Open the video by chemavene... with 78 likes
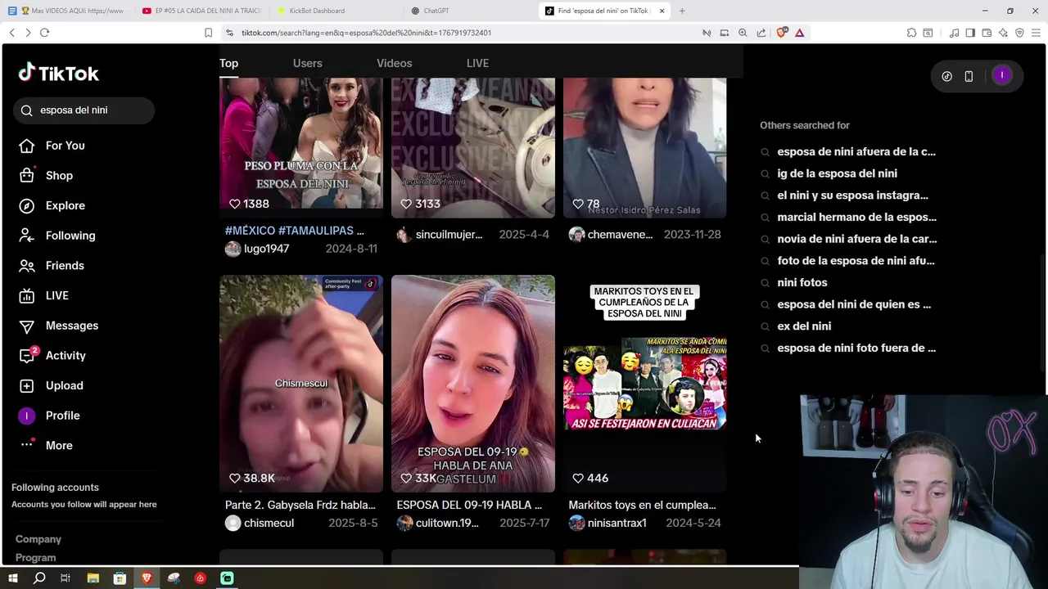1048x589 pixels. [644, 147]
